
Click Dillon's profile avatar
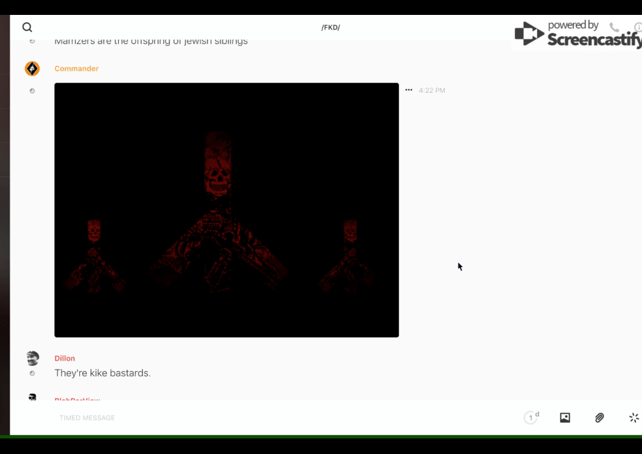pos(32,358)
